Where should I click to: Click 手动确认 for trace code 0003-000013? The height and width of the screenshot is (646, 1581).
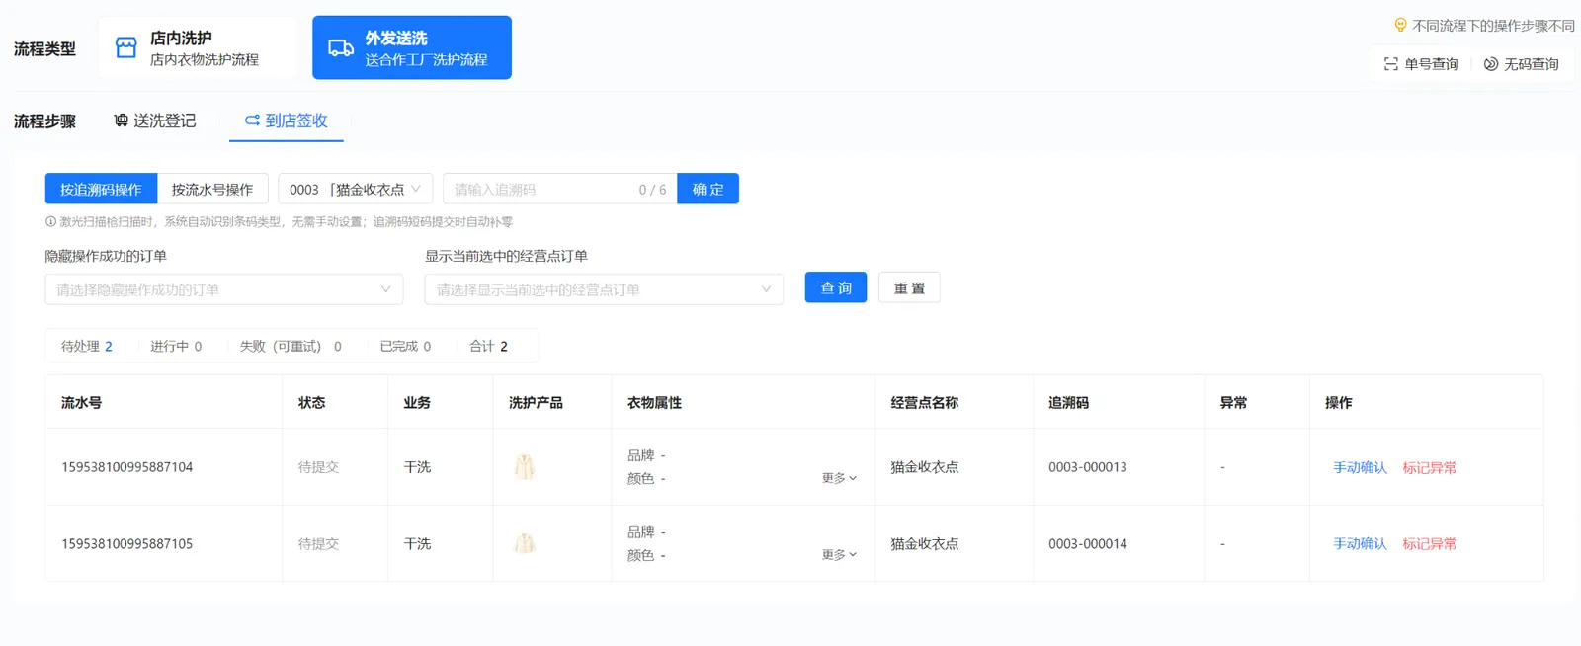(1360, 467)
